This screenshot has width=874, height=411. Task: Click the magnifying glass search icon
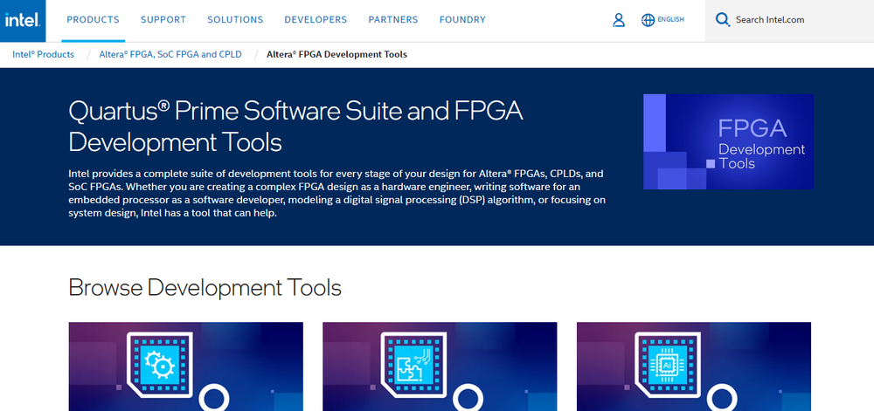point(723,21)
